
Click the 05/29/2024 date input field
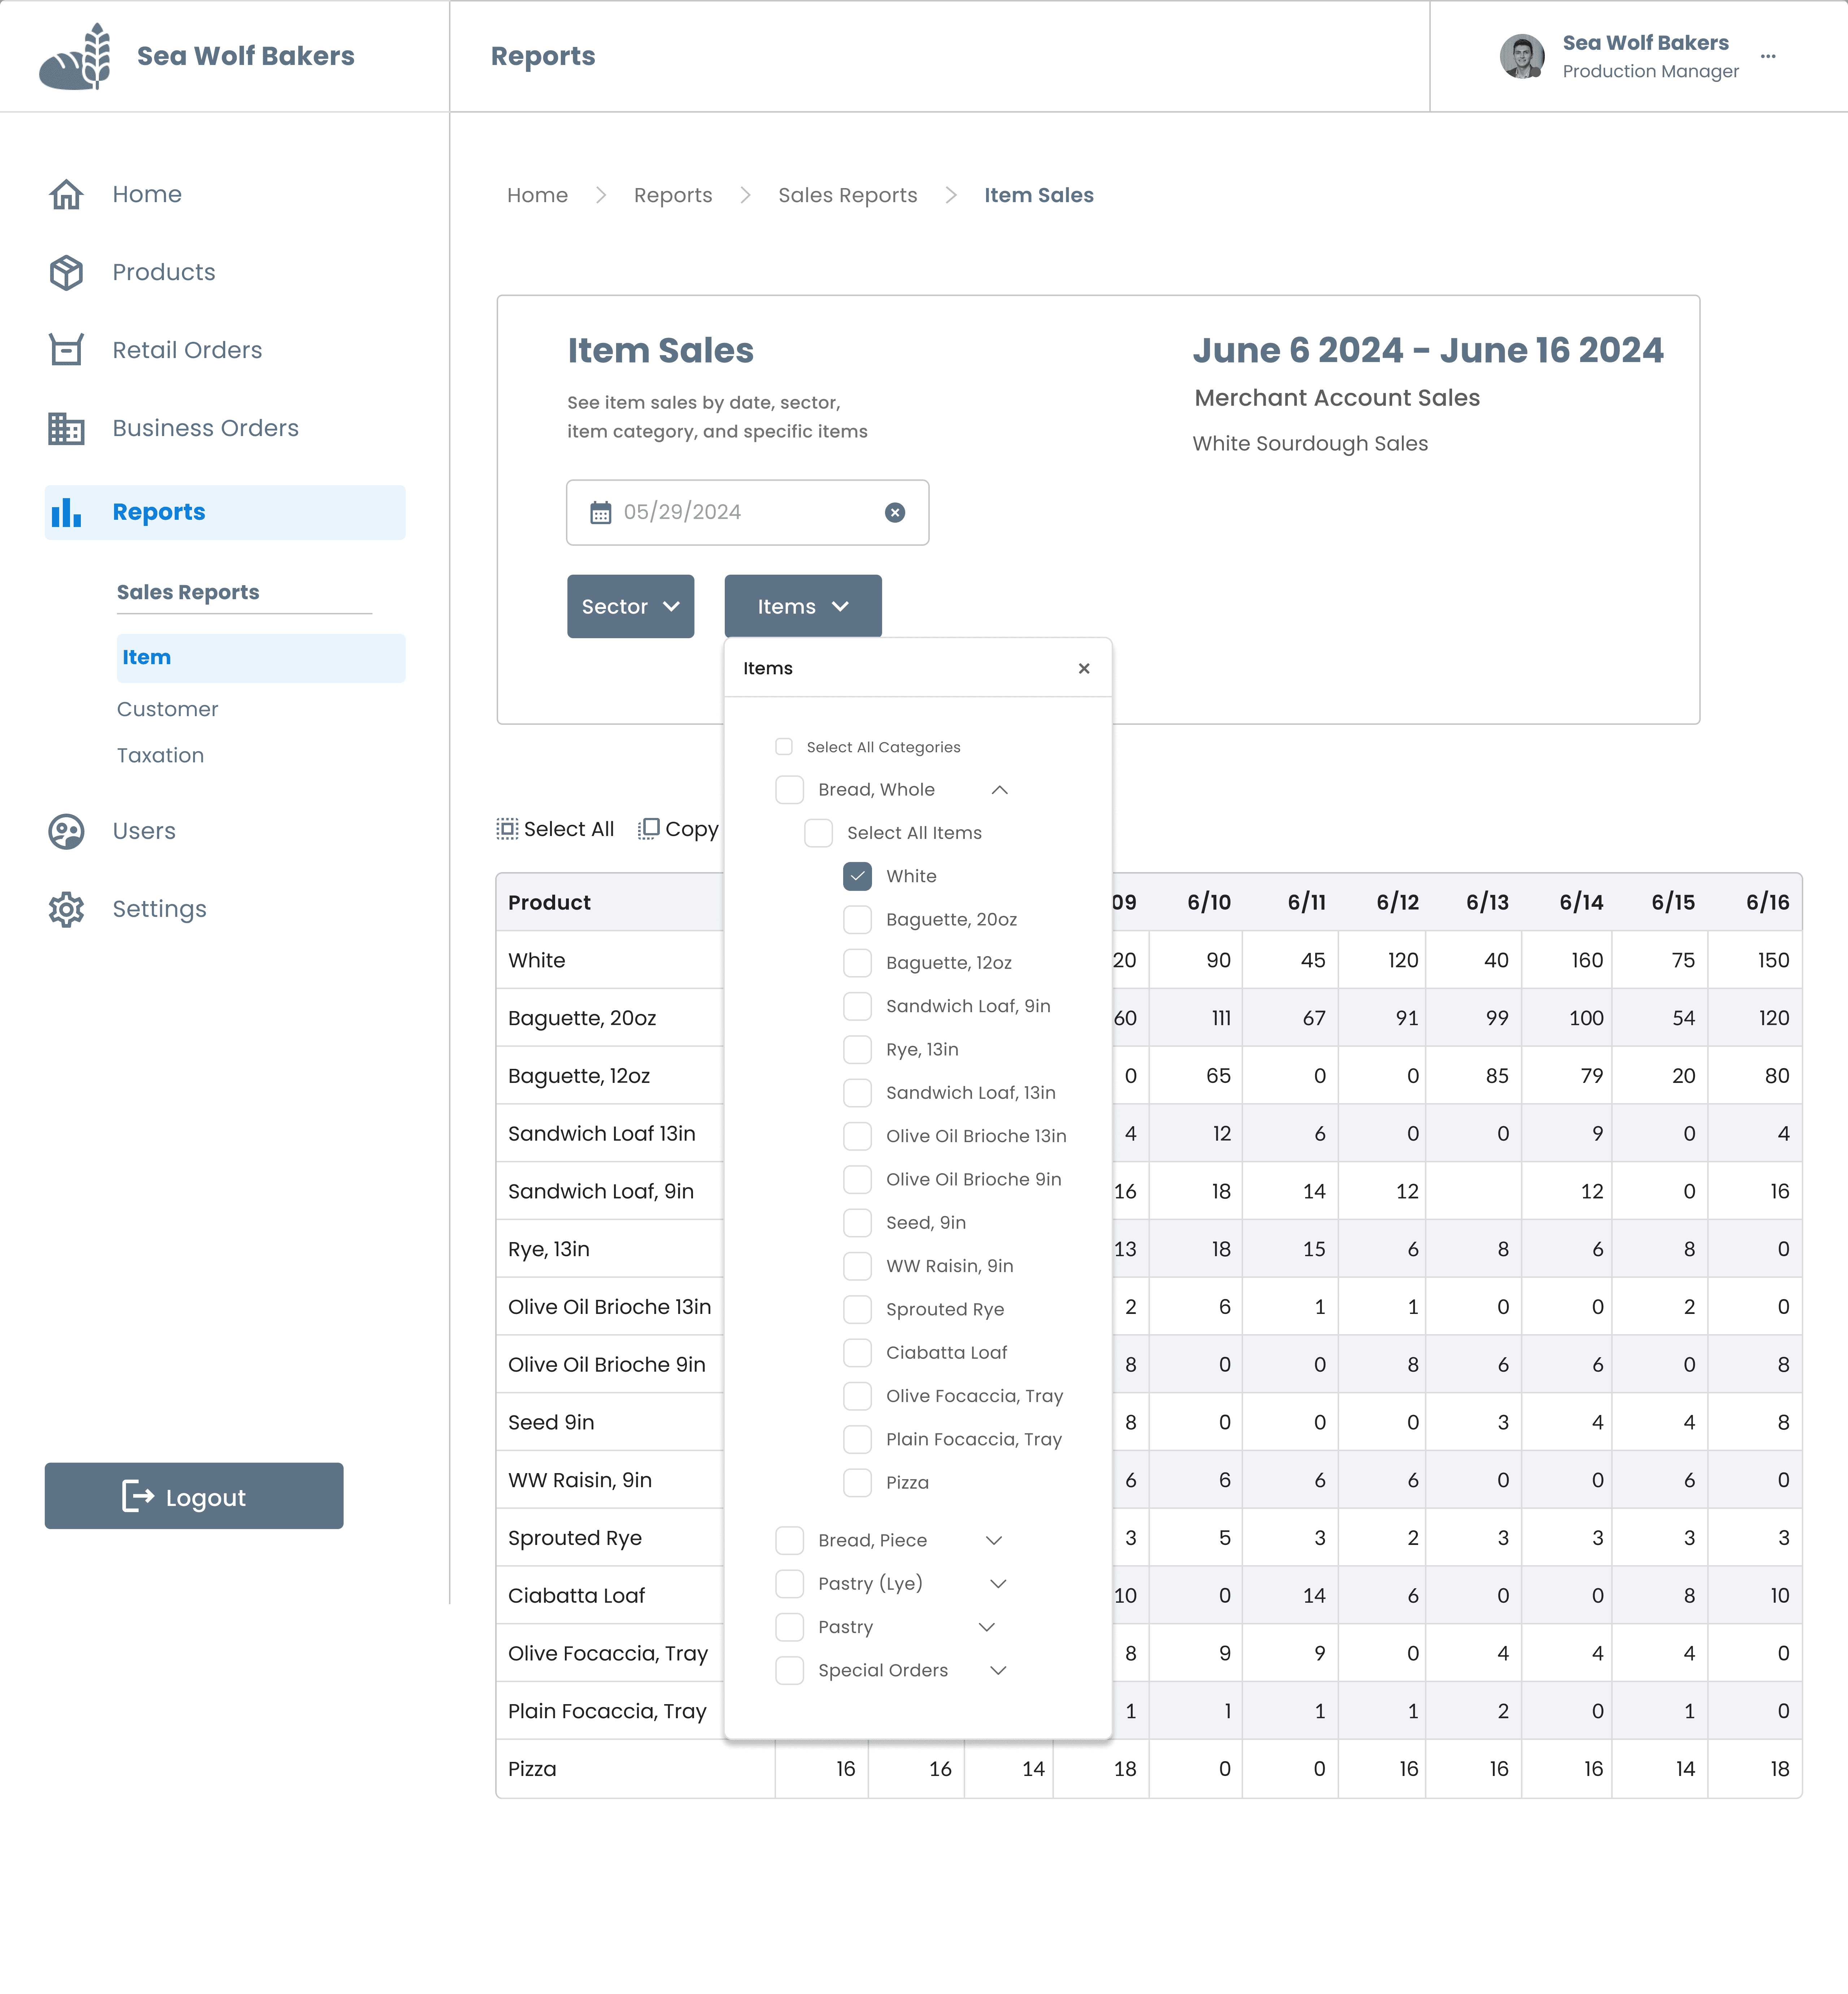pyautogui.click(x=748, y=513)
